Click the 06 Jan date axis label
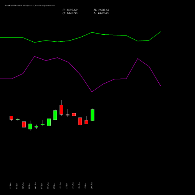Screen dimensions: 195x195 35,186
